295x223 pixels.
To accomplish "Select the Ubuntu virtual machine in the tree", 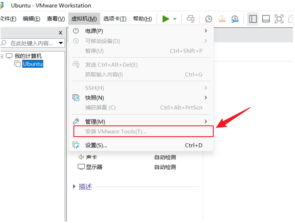I will coord(32,64).
